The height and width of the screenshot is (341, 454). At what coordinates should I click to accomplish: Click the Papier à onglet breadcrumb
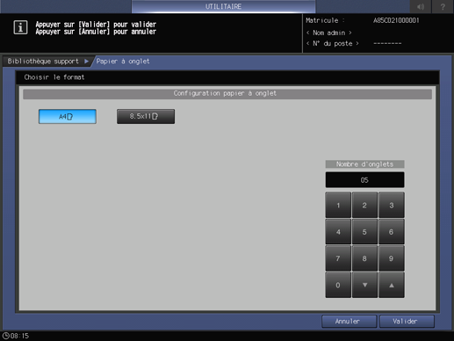[123, 62]
